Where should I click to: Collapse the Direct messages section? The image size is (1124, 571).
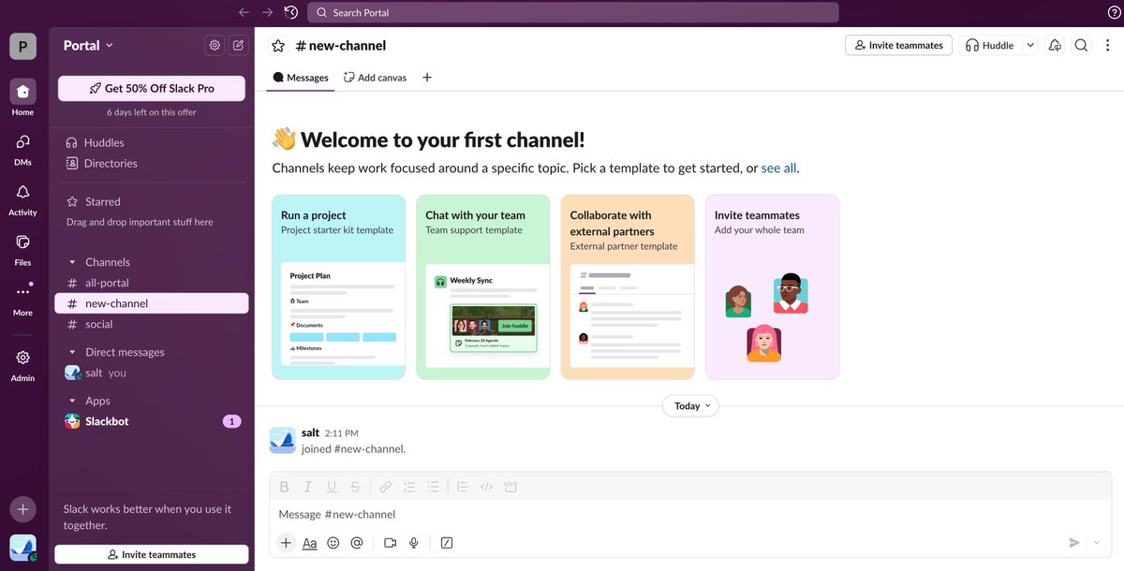pos(72,352)
